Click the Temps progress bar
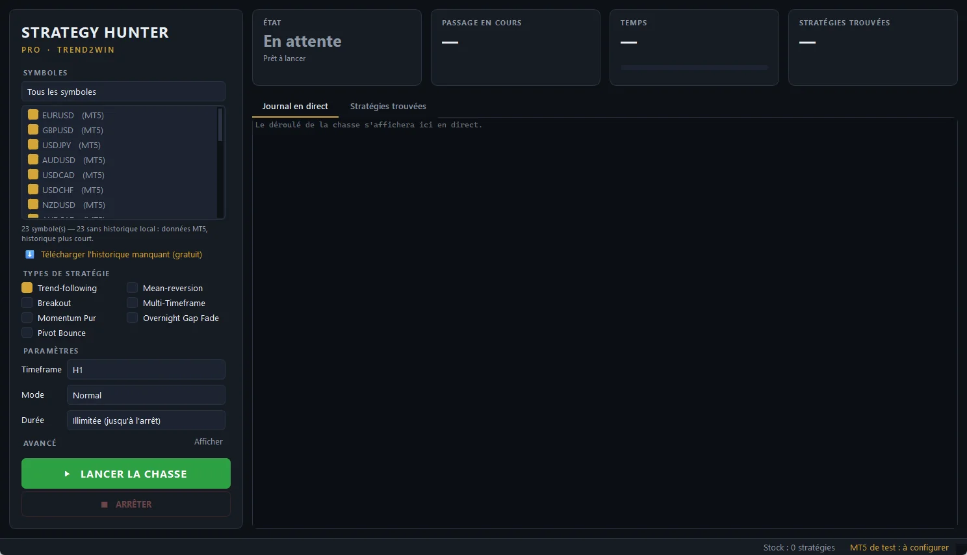Viewport: 967px width, 555px height. pos(694,68)
